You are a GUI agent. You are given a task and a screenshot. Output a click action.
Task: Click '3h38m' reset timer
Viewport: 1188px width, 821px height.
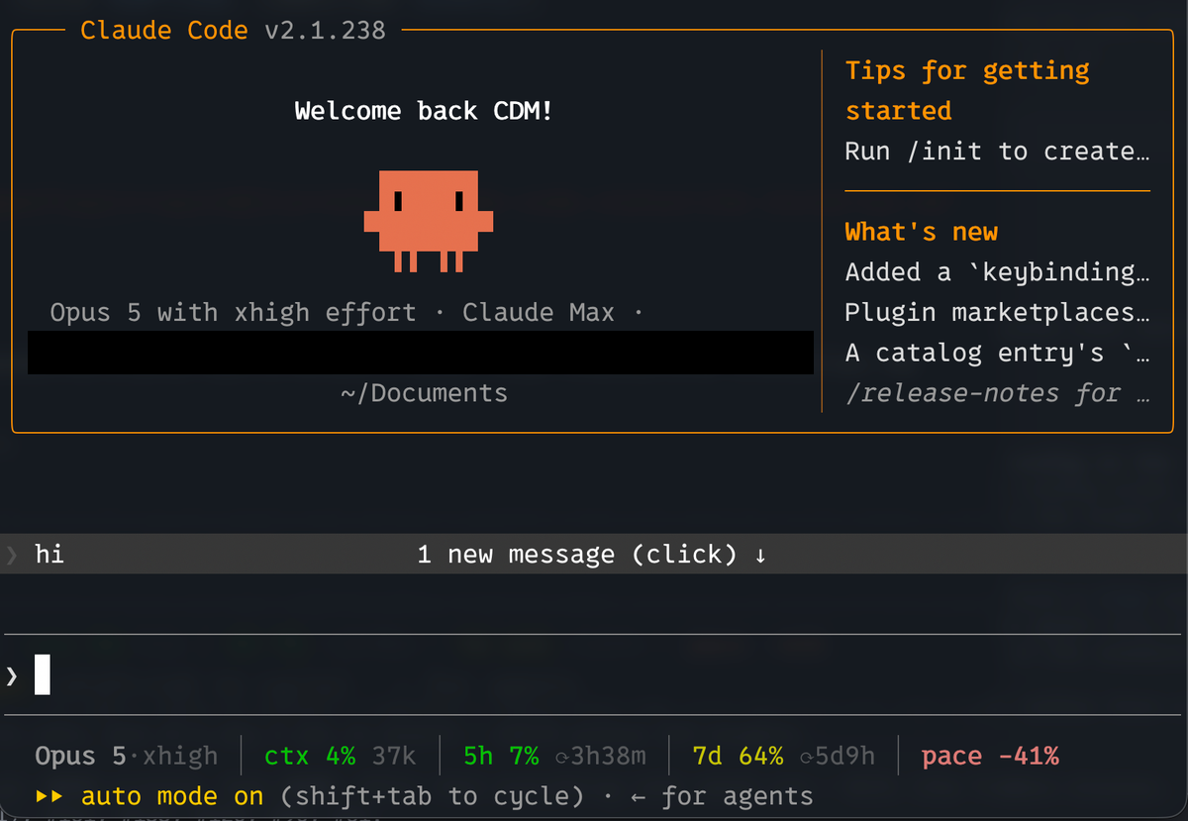(600, 757)
